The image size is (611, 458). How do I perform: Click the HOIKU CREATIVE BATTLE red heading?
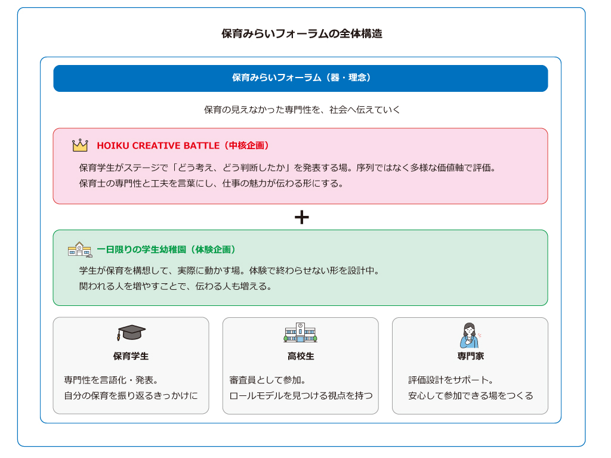pos(183,146)
